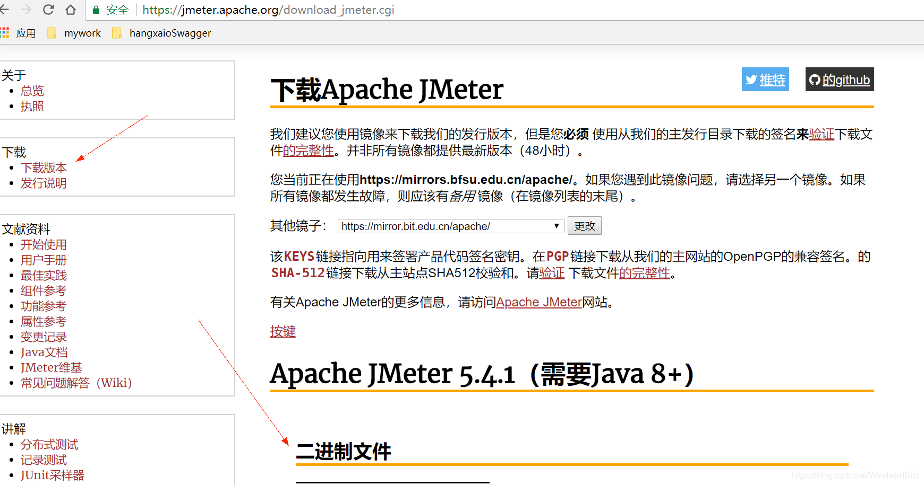Viewport: 924px width, 485px height.
Task: Click the mirrors.bfsu.edu.cn bold URL text
Action: pos(466,180)
